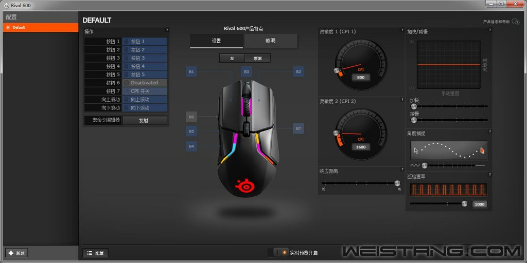Click the SteelSeries logo on the mouse image

pos(245,186)
